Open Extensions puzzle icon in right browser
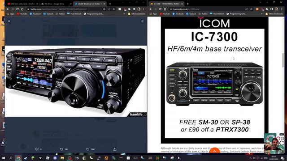The image size is (287, 161). (x=267, y=9)
